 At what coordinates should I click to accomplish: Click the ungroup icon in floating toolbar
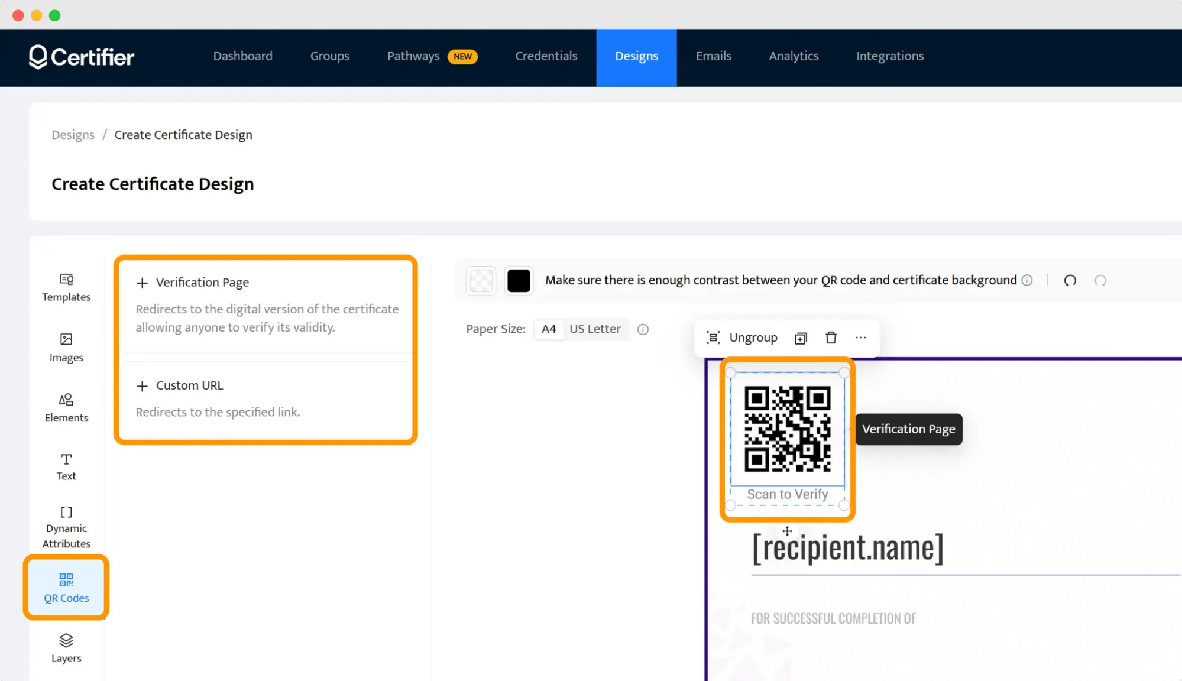coord(713,338)
